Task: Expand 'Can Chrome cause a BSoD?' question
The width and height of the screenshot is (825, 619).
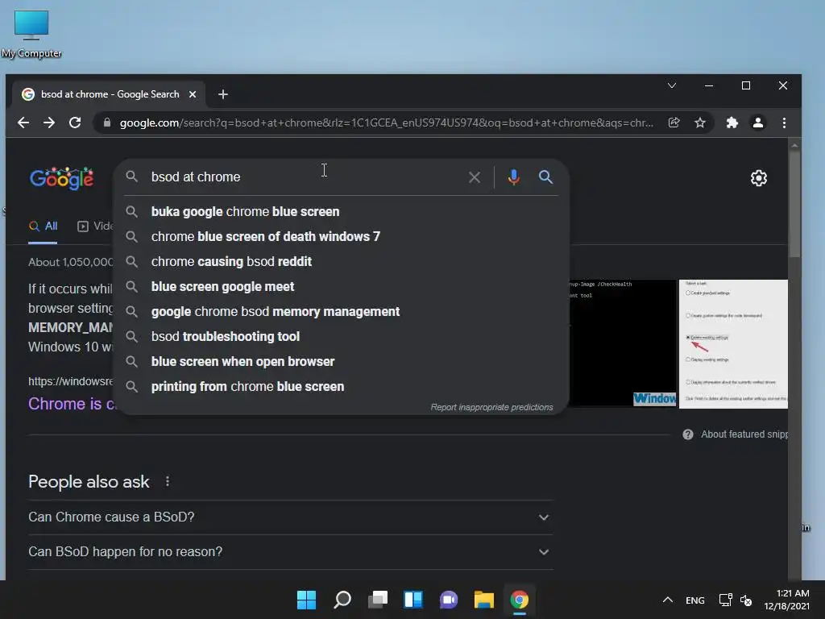Action: point(290,517)
